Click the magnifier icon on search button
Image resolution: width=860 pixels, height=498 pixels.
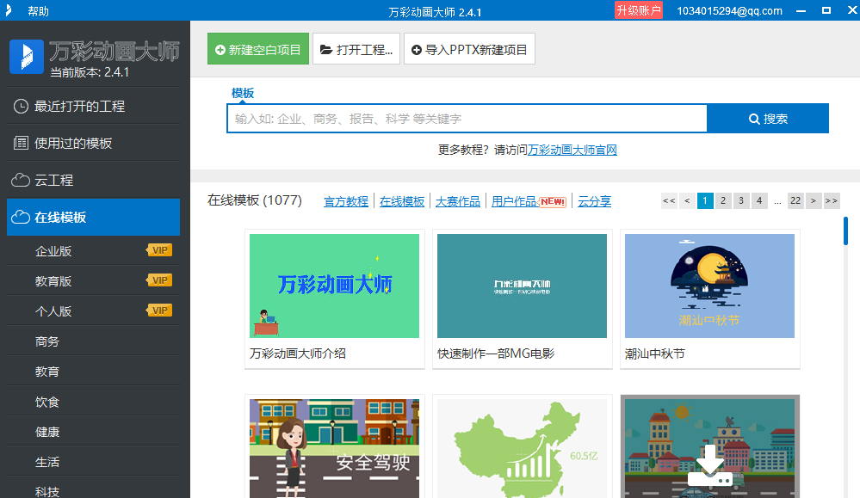[x=754, y=119]
